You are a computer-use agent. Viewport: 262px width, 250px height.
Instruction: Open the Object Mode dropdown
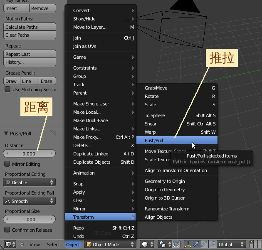[110, 245]
